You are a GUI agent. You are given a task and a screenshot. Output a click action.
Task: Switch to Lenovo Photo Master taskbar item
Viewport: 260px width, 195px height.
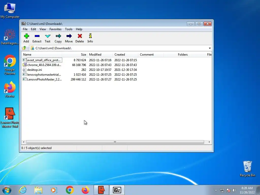point(101,190)
